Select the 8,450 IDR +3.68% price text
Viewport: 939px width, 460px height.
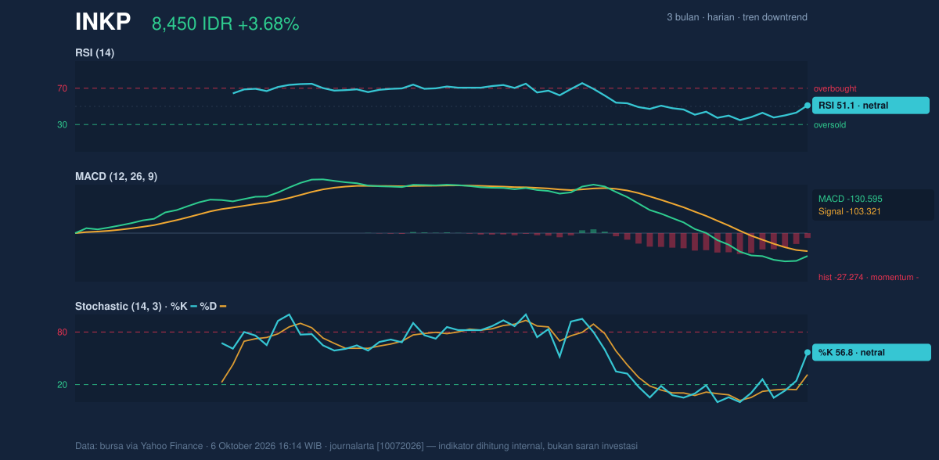coord(225,24)
